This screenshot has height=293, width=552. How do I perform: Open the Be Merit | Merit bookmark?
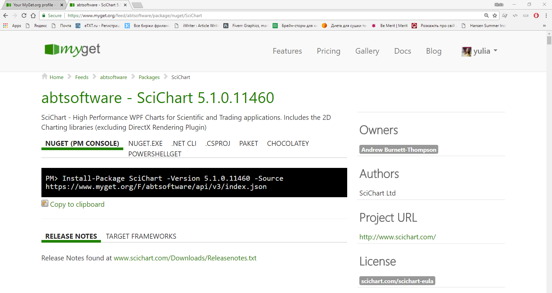pyautogui.click(x=390, y=26)
